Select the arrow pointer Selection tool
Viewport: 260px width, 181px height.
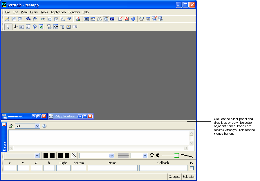[8, 27]
